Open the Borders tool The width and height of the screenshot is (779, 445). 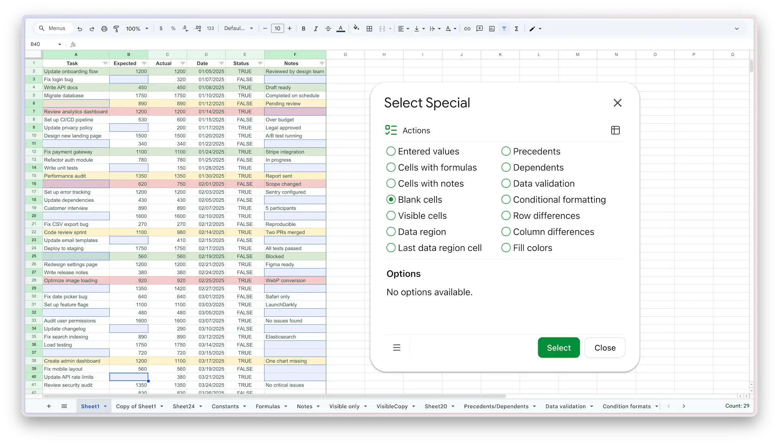tap(369, 29)
